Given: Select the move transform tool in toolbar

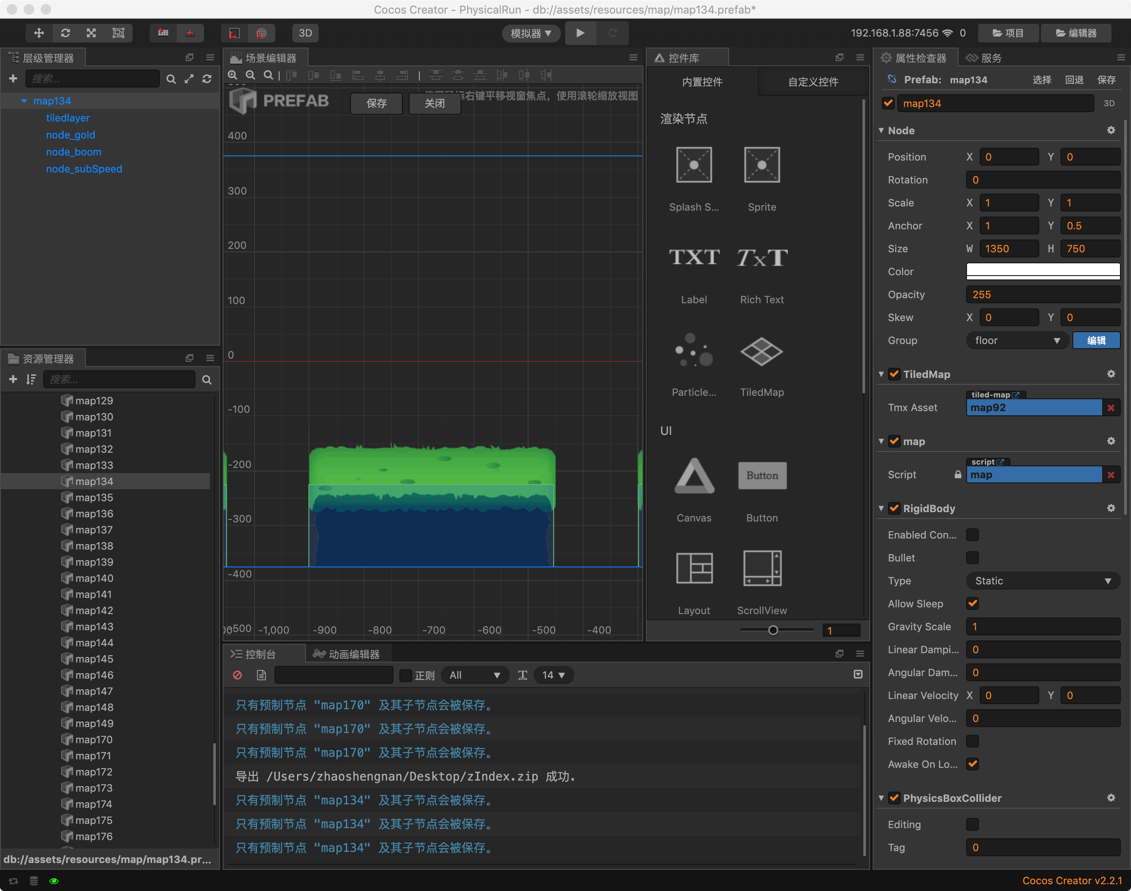Looking at the screenshot, I should [39, 33].
